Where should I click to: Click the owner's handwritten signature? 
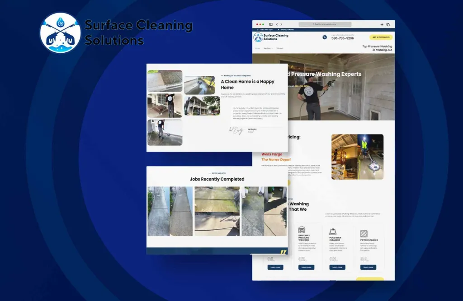[x=236, y=130]
